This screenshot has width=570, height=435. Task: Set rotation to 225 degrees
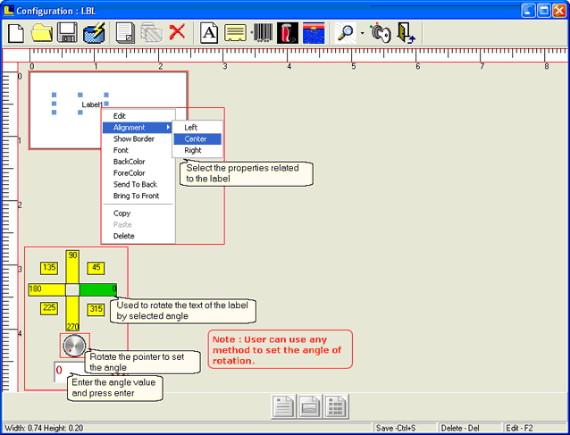(49, 308)
